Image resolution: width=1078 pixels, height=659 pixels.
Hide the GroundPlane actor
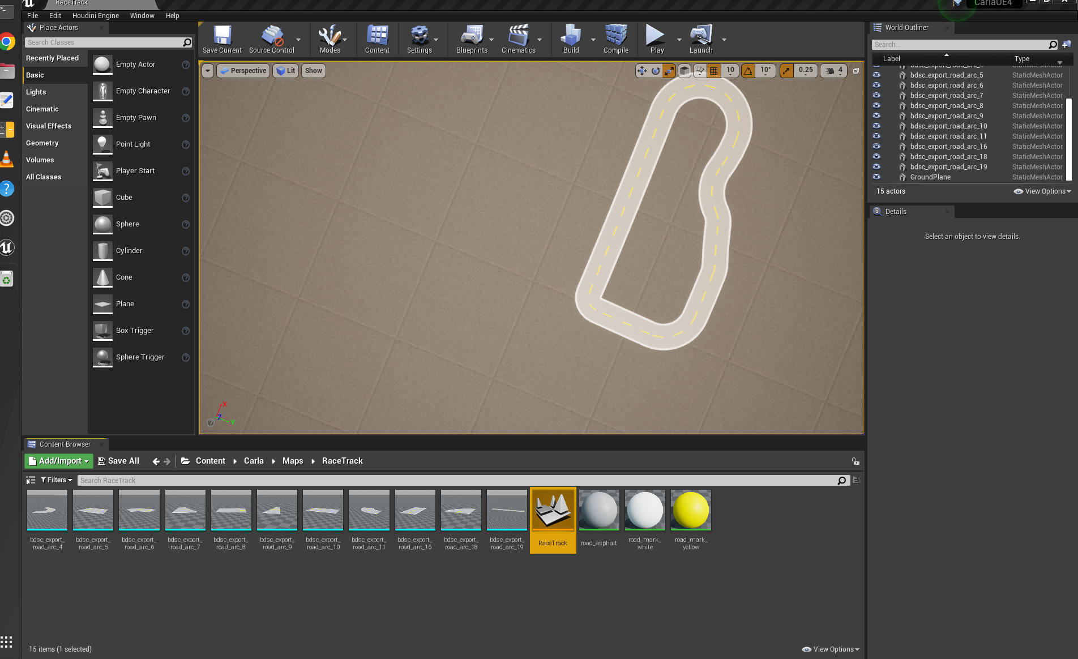pos(876,177)
